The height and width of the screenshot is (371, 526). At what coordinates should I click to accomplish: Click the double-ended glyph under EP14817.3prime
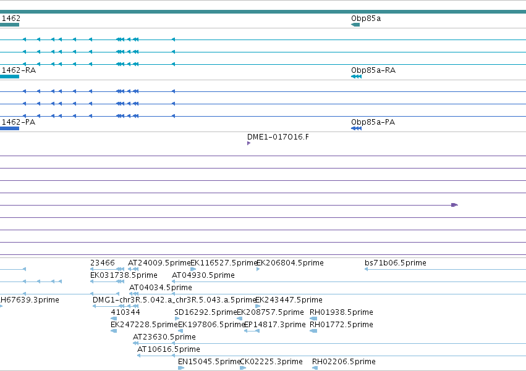pyautogui.click(x=252, y=331)
